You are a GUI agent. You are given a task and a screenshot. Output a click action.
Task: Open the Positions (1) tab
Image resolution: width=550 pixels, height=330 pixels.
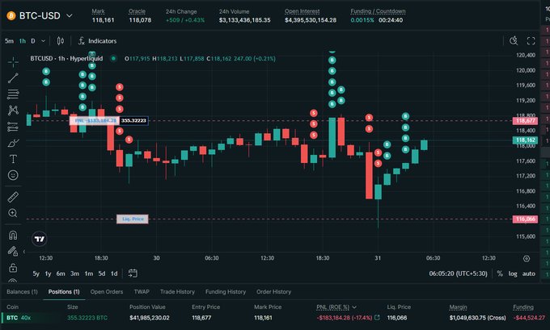tap(64, 292)
